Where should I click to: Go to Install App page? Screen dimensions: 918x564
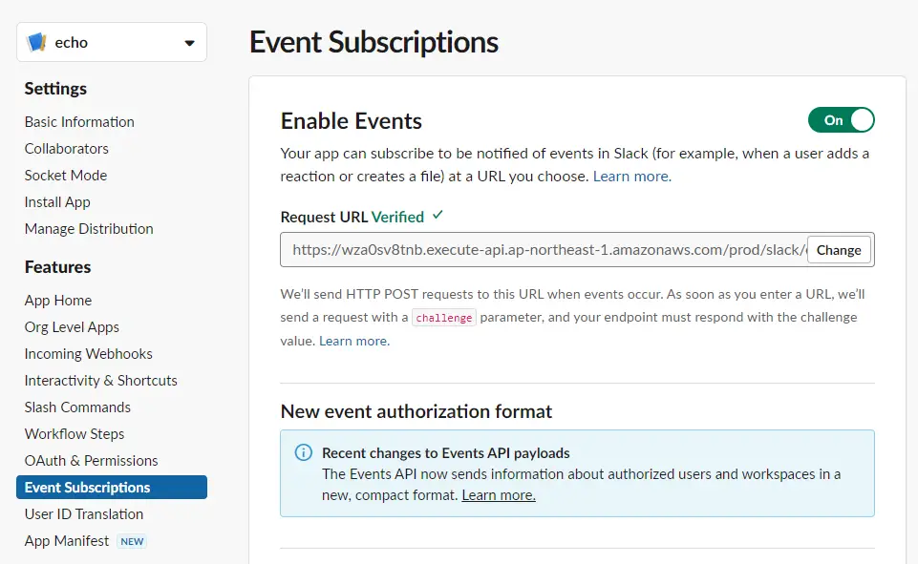[x=57, y=202]
